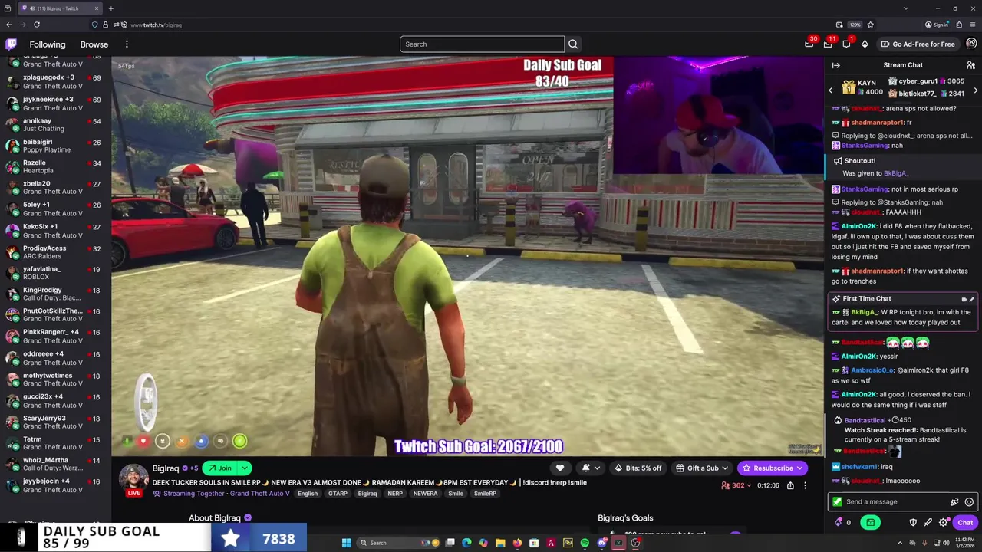Click the Get Bits diamond icon

point(865,44)
